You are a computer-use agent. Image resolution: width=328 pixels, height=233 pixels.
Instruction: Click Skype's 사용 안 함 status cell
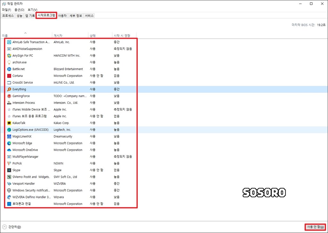(96, 170)
